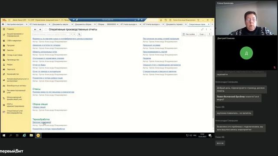Image resolution: width=278 pixels, height=156 pixels.
Task: Navigate back with the left arrow button
Action: (35, 29)
